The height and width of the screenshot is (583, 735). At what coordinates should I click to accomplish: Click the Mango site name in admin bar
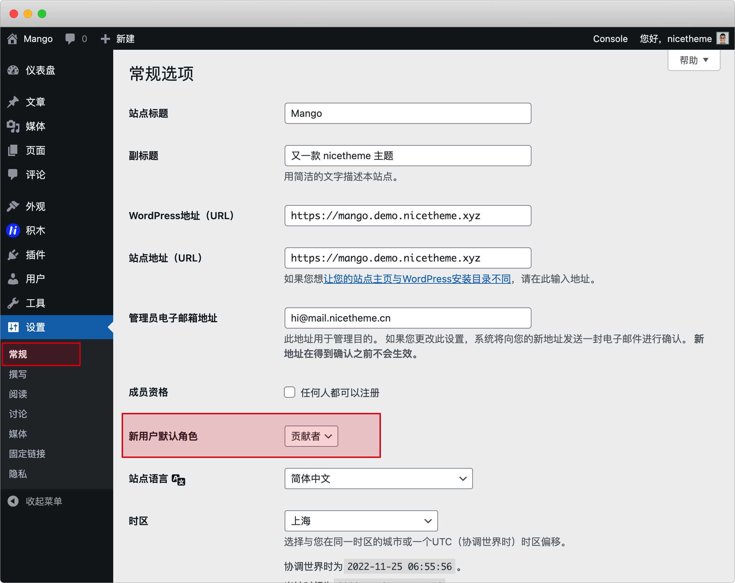(38, 39)
